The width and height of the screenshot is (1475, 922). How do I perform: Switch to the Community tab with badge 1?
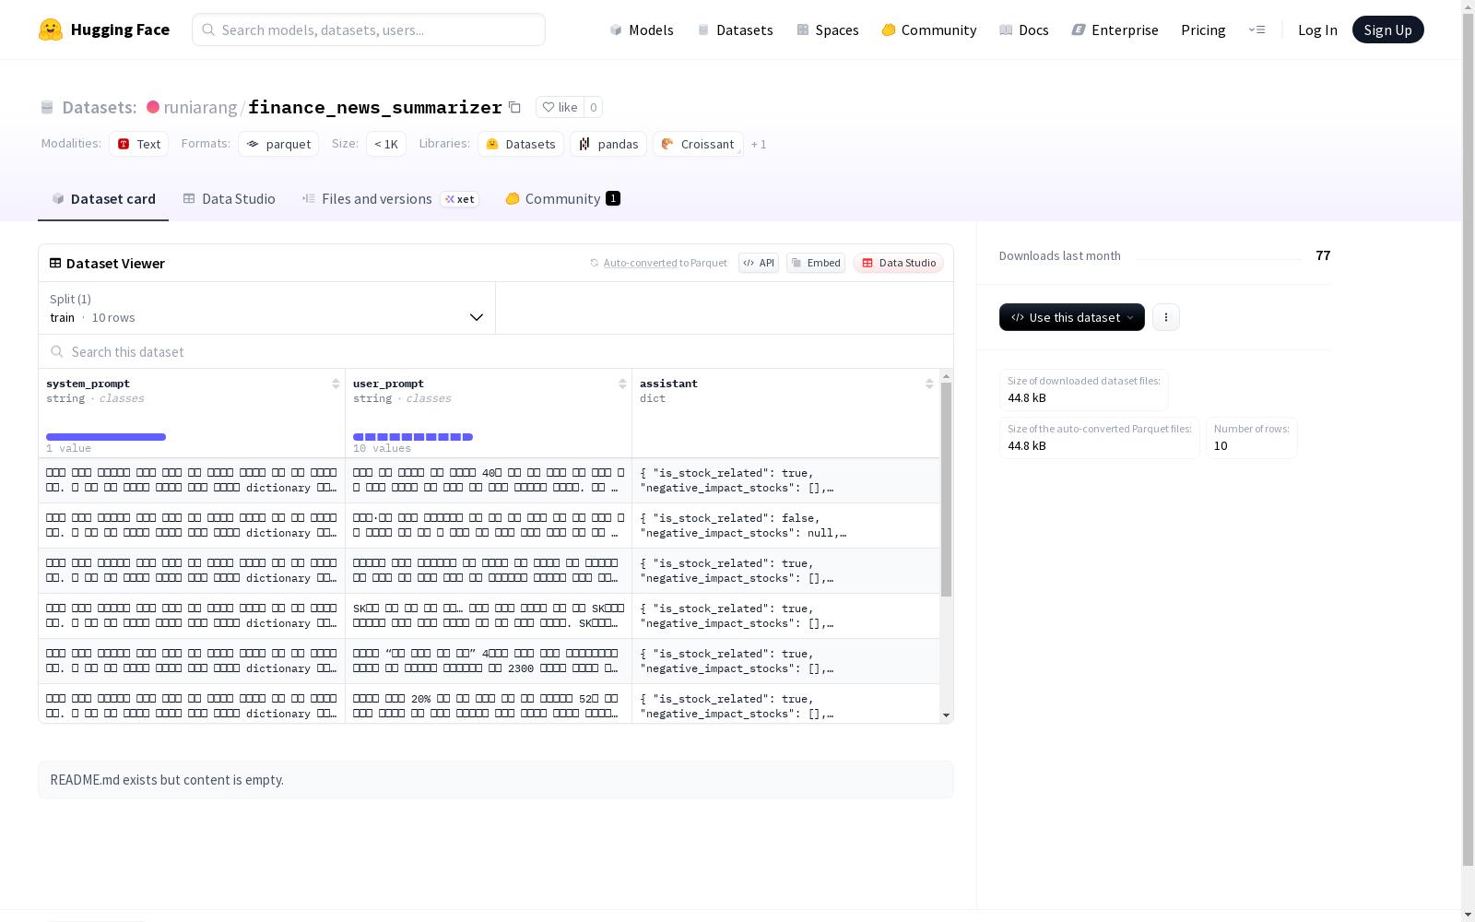(x=562, y=198)
